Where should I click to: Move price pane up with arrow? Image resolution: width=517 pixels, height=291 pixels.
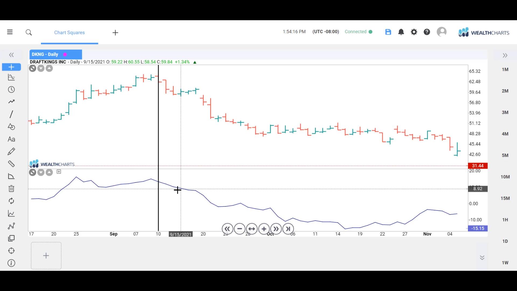[49, 68]
